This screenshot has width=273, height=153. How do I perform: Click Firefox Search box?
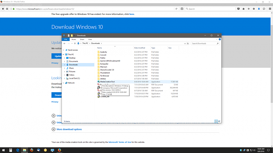[210, 9]
